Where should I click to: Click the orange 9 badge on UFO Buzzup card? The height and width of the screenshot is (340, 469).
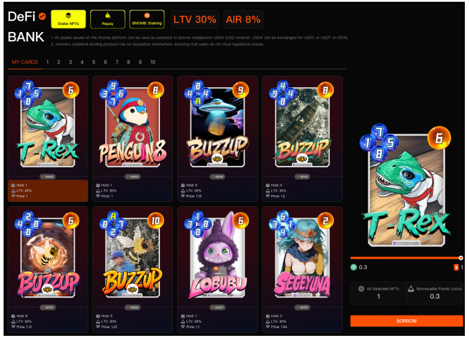(x=240, y=90)
